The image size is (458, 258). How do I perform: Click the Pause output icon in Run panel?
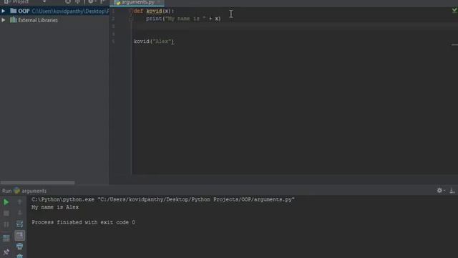[x=6, y=224]
